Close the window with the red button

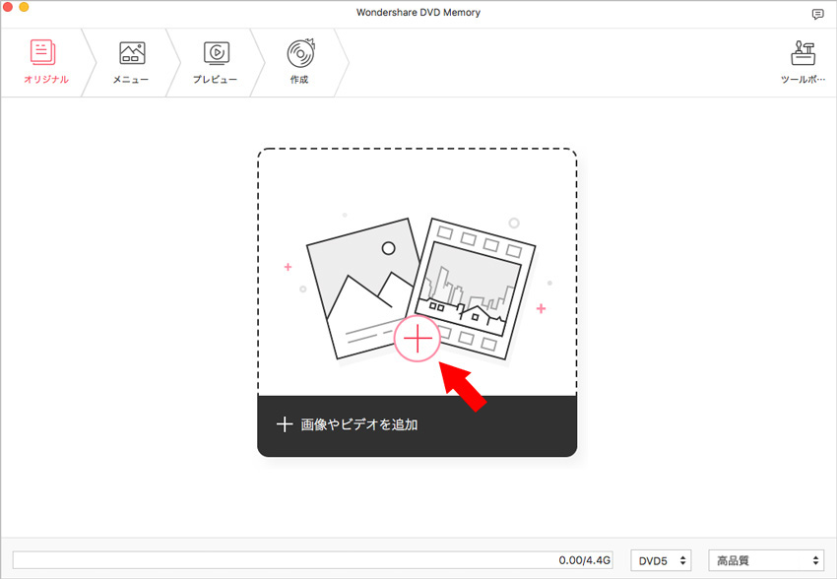(x=7, y=7)
